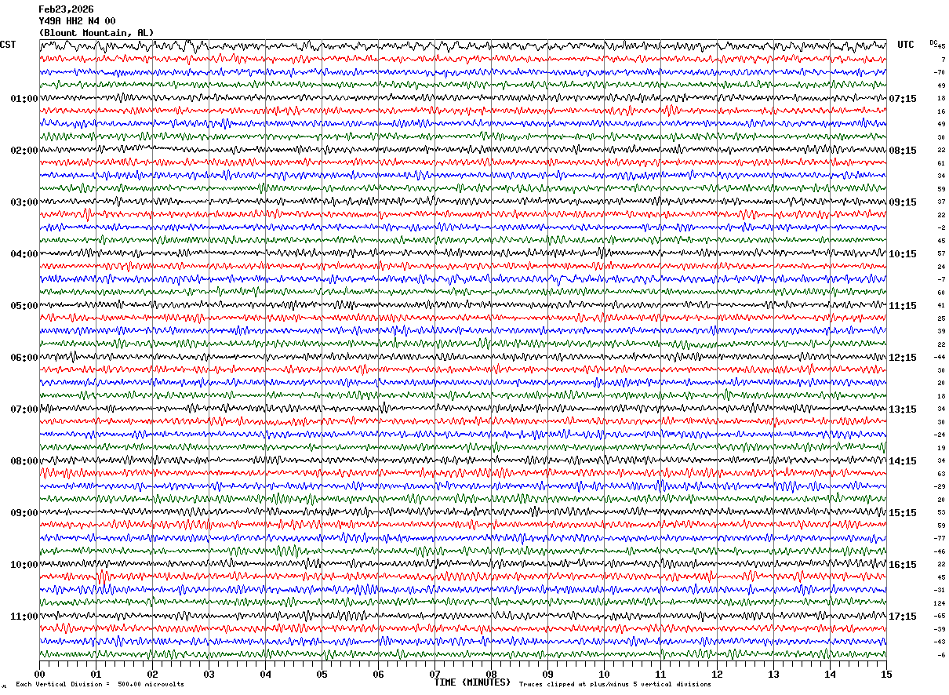Select the '10:00' CST time label
This screenshot has width=949, height=695.
pos(24,565)
